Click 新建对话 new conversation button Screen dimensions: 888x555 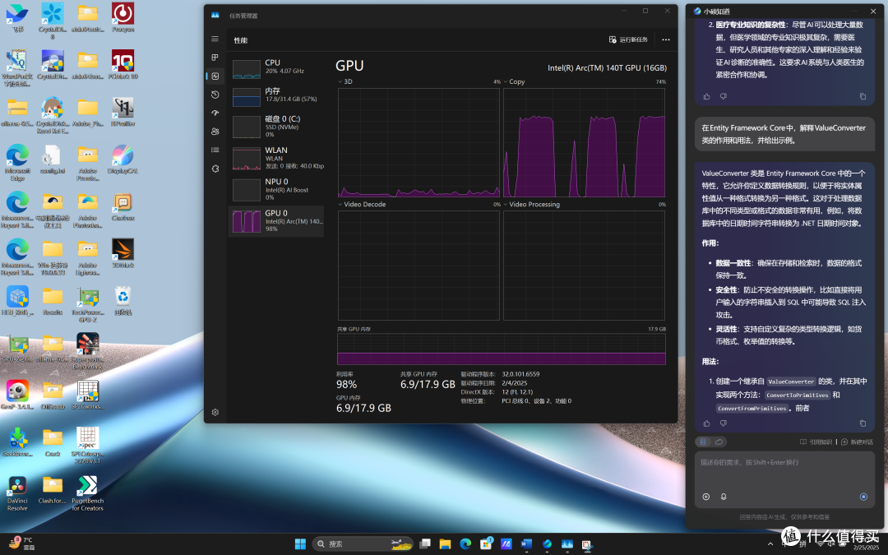[857, 442]
